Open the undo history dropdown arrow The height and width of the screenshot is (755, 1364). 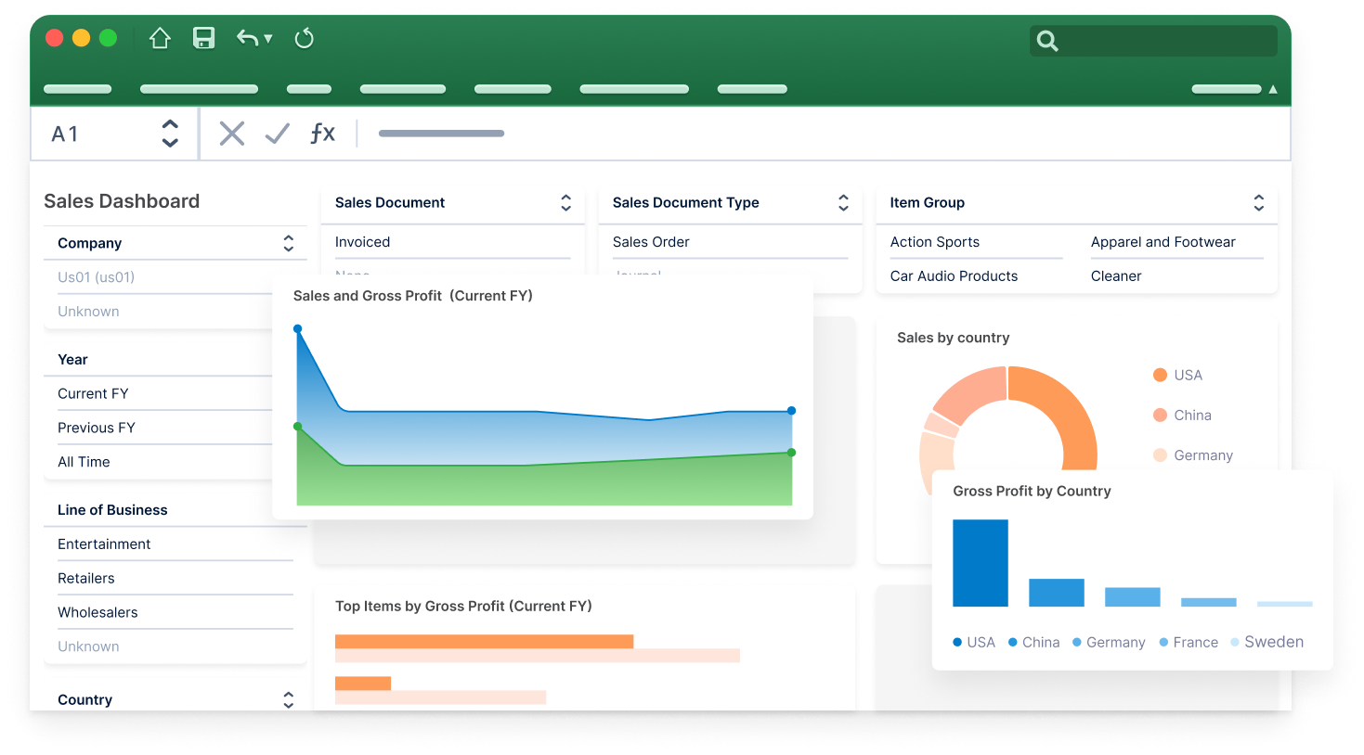268,39
